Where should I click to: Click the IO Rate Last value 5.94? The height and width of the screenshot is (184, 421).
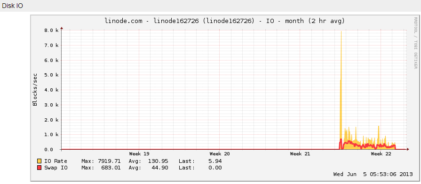(x=215, y=161)
